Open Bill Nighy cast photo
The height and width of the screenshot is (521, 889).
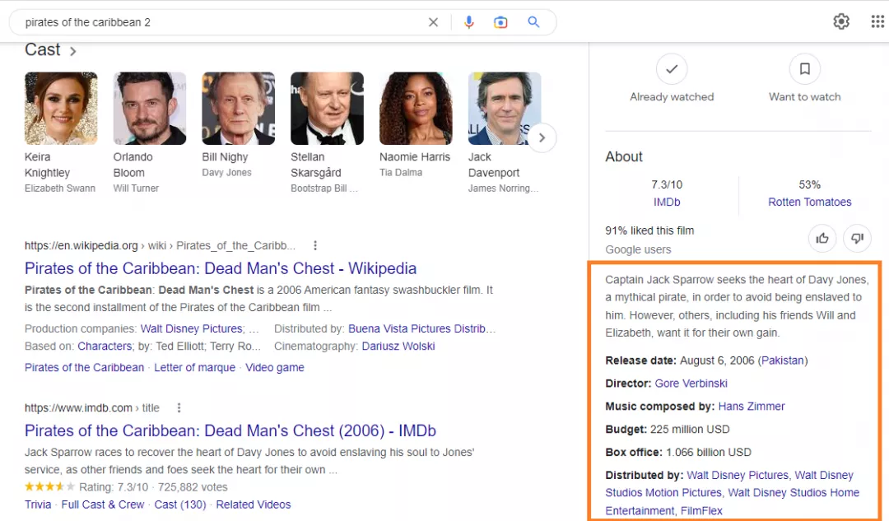pos(239,109)
